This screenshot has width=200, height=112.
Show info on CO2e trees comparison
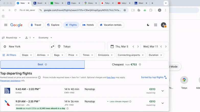click(68, 108)
